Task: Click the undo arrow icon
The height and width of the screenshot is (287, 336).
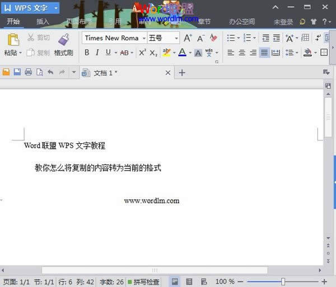Action: click(50, 73)
